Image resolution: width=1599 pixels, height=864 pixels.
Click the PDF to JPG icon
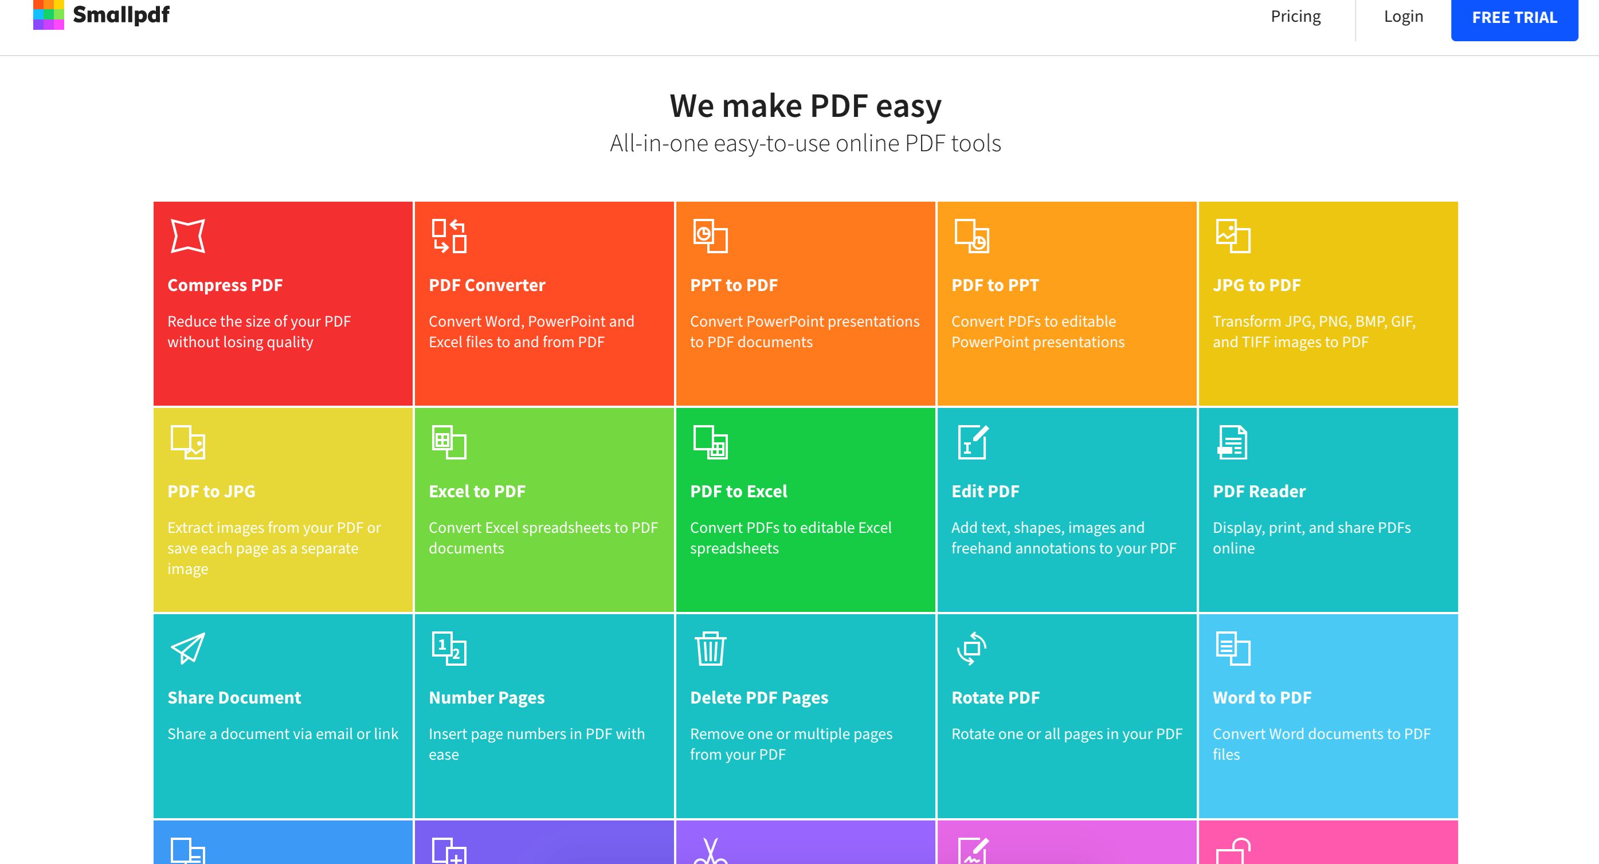pos(187,442)
